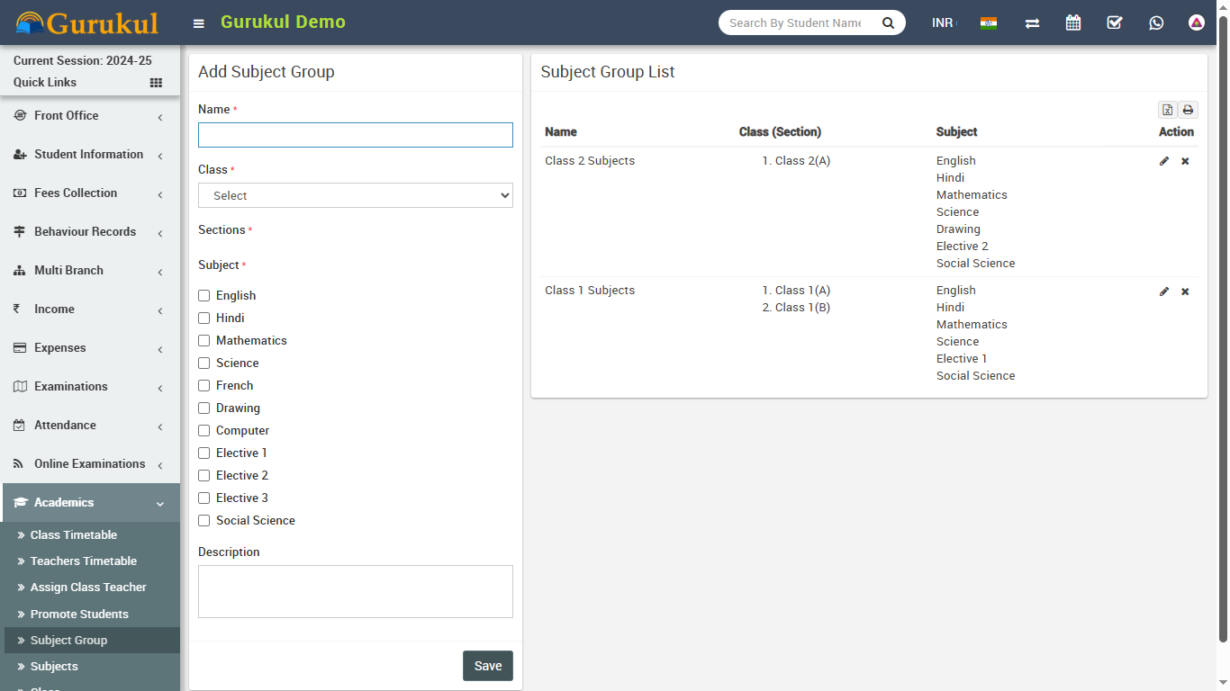
Task: Open Class Timetable from sidebar
Action: pyautogui.click(x=74, y=535)
